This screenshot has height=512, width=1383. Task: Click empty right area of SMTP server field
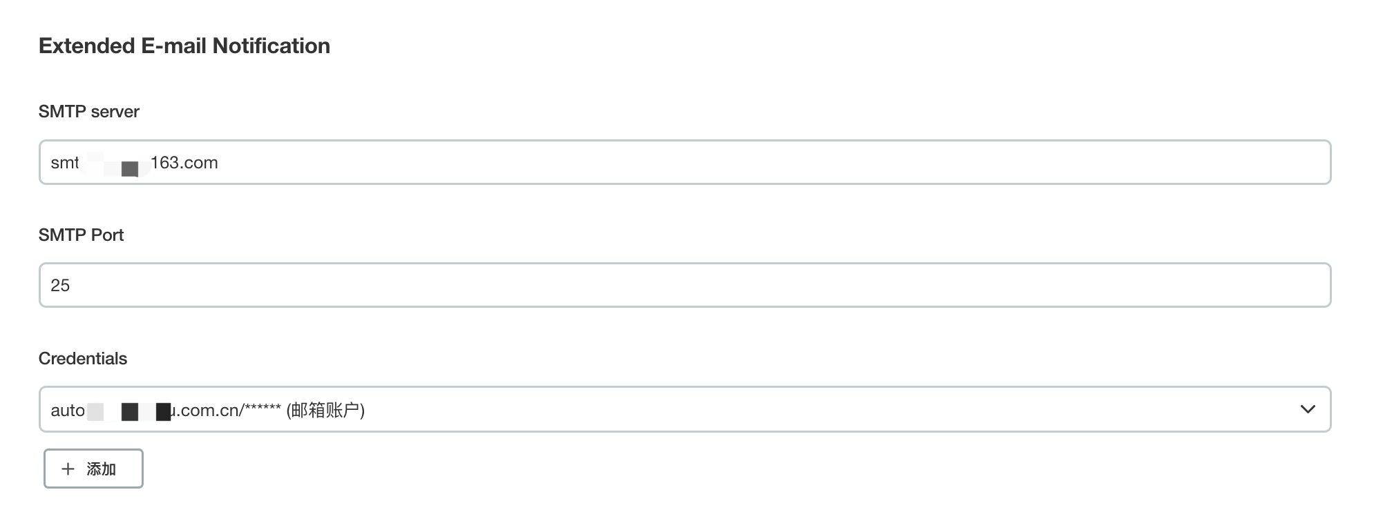point(1036,162)
